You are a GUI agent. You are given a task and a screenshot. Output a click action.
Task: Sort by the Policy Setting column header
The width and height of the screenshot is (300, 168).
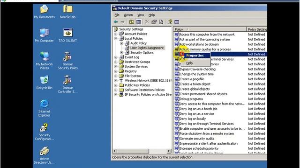257,29
